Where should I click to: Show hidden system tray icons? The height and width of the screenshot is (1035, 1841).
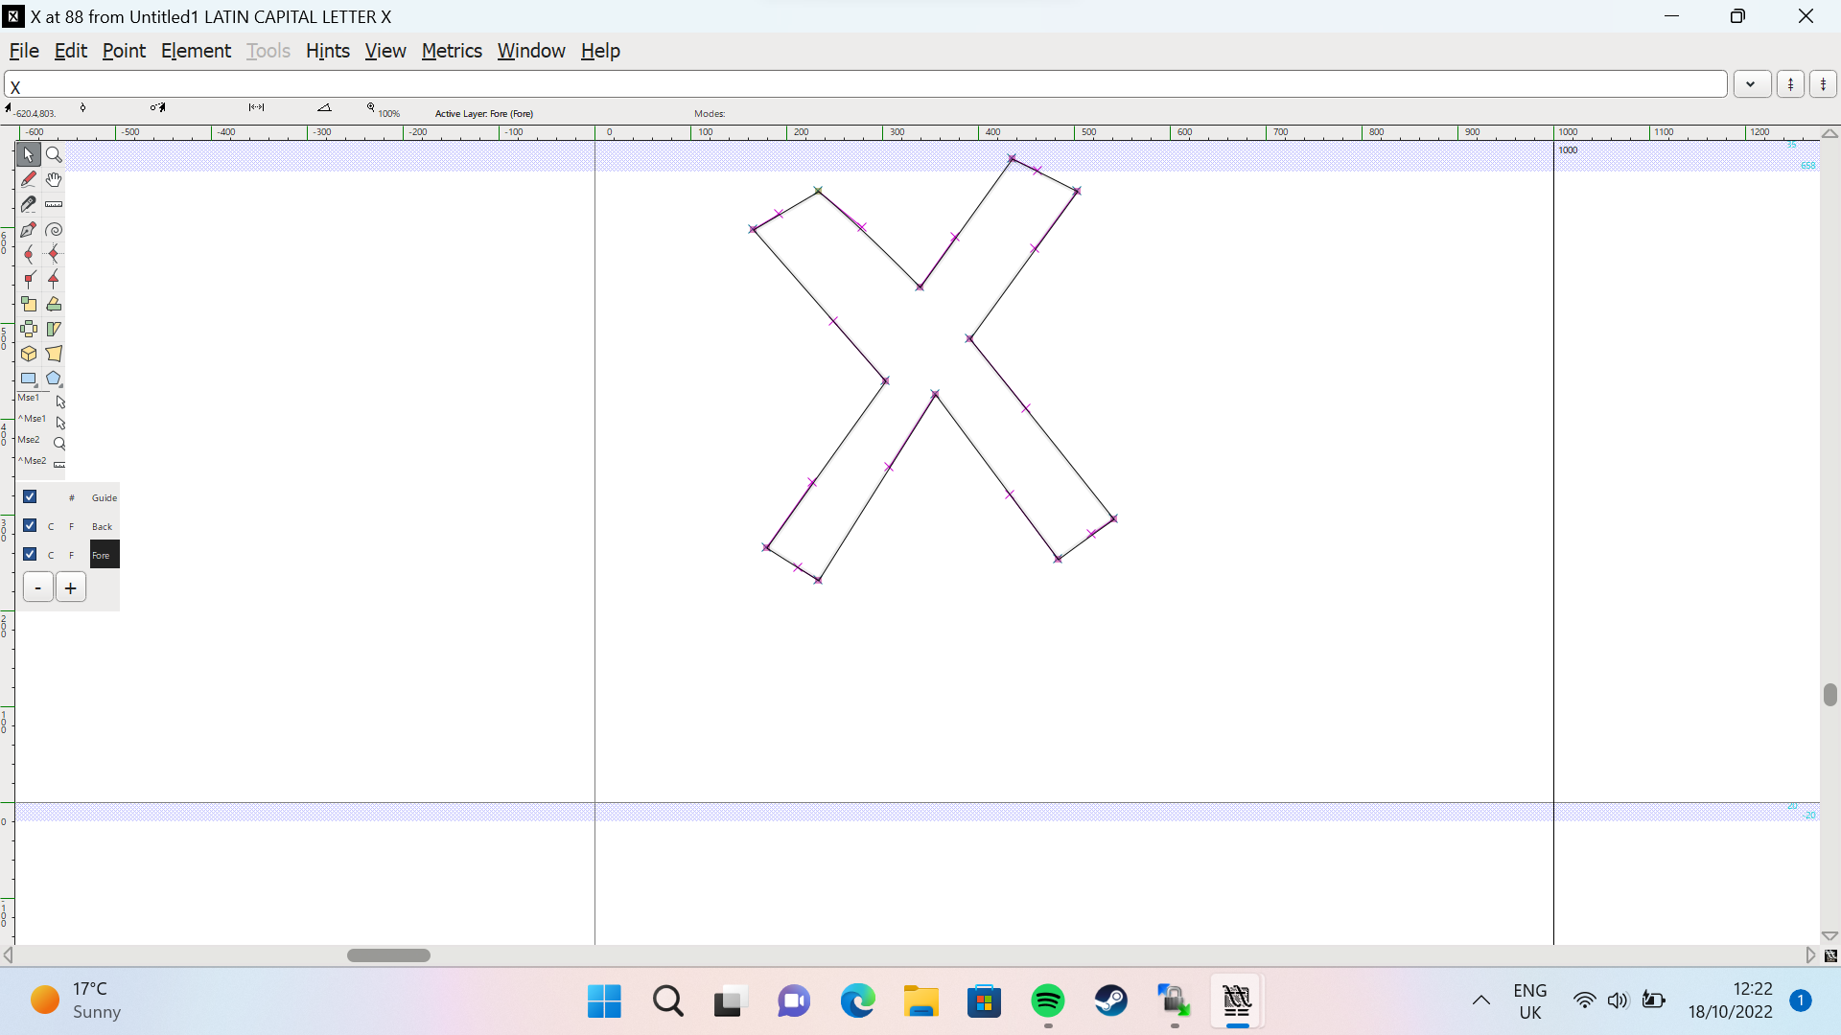coord(1481,1001)
